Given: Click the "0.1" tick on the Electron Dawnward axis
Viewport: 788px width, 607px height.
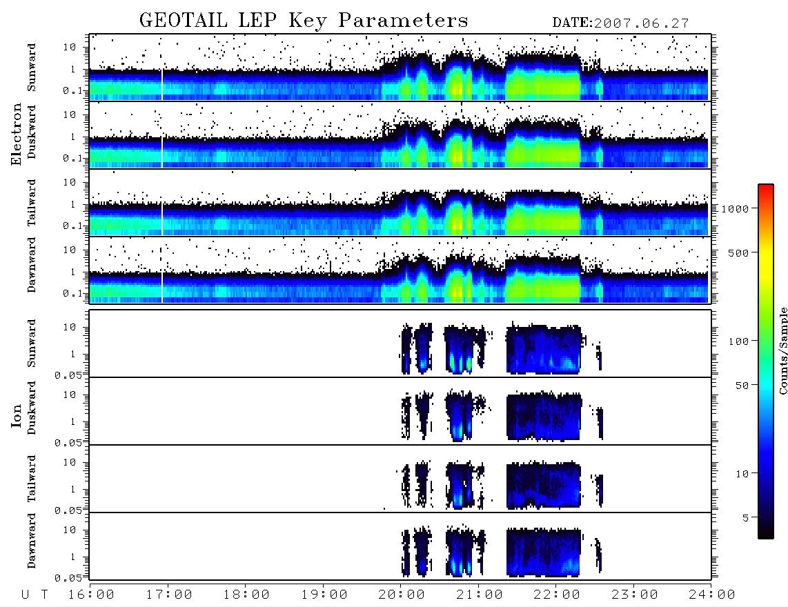Looking at the screenshot, I should (72, 293).
